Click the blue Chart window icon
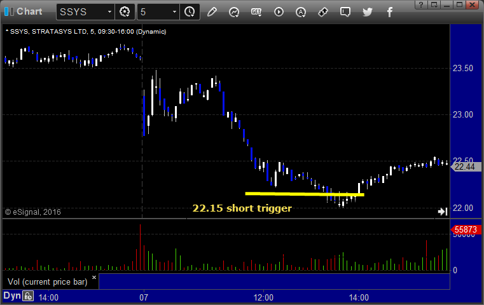The image size is (484, 305). point(9,11)
